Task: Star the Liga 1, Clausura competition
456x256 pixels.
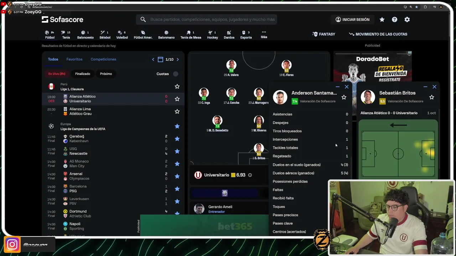Action: (x=177, y=86)
